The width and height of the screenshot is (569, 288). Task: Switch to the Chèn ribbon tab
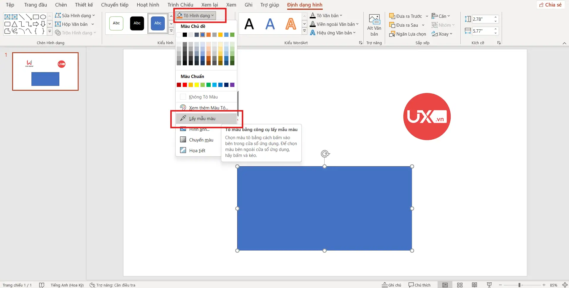click(x=61, y=5)
